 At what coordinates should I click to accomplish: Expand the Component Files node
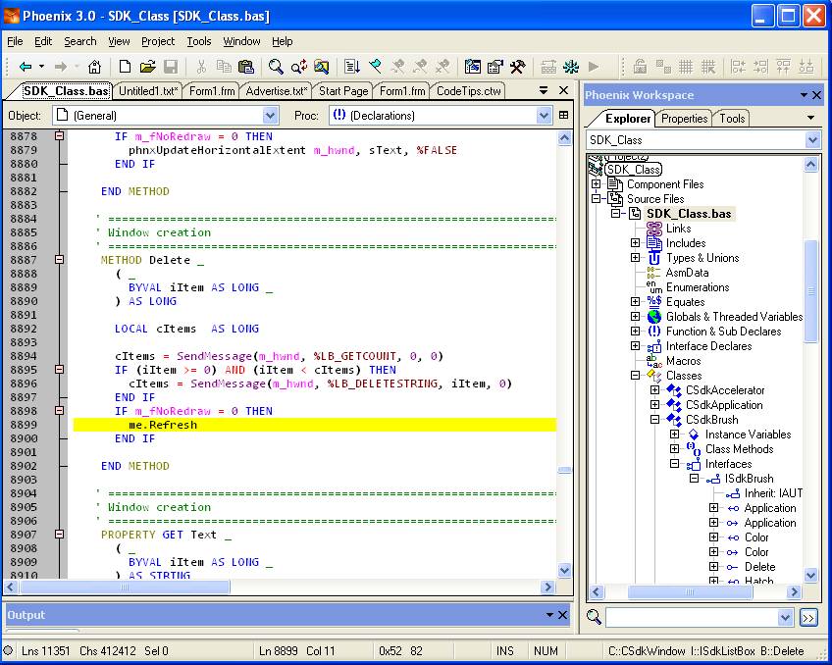point(597,184)
